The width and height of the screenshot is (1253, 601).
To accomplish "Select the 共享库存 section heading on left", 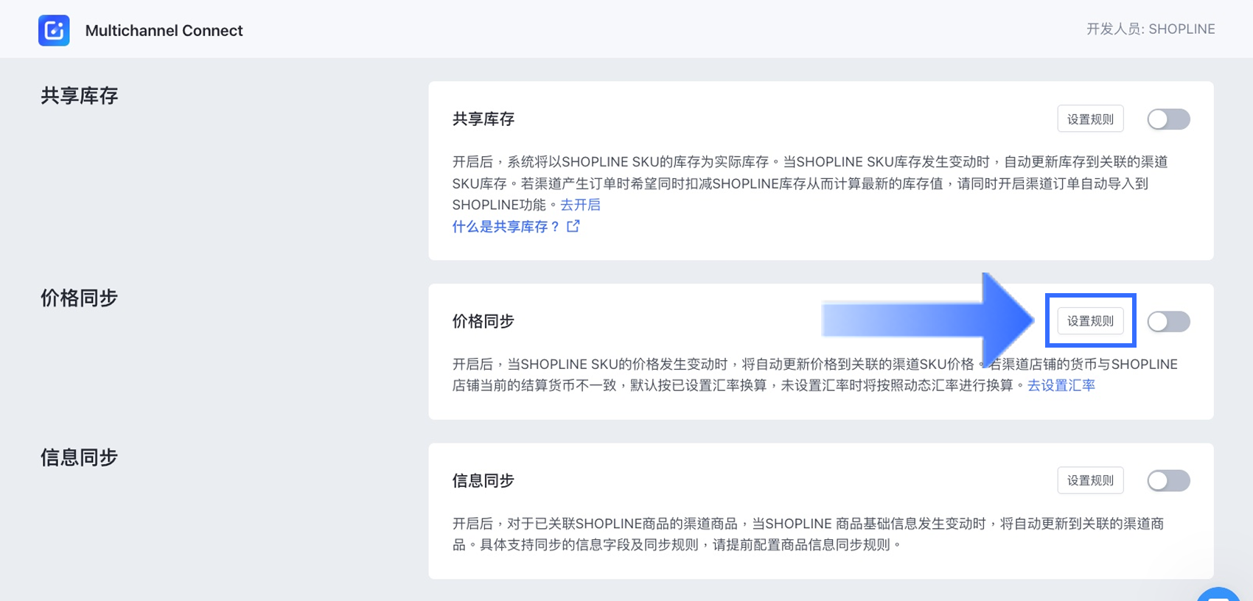I will [80, 96].
